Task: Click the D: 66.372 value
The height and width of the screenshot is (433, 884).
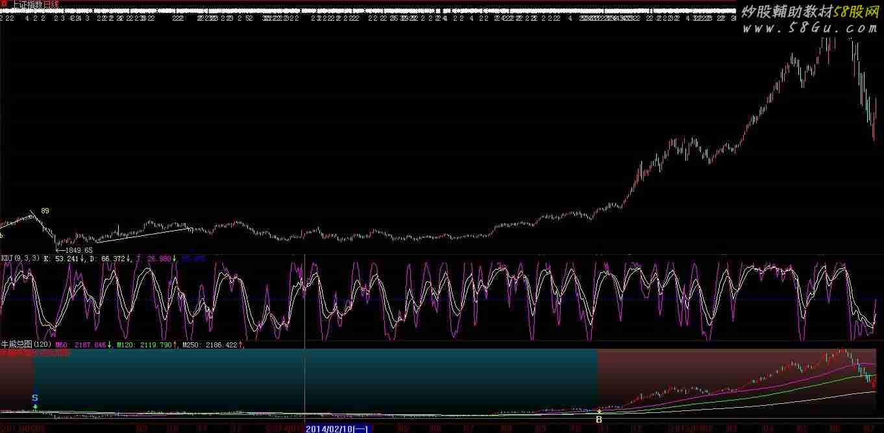Action: tap(110, 259)
